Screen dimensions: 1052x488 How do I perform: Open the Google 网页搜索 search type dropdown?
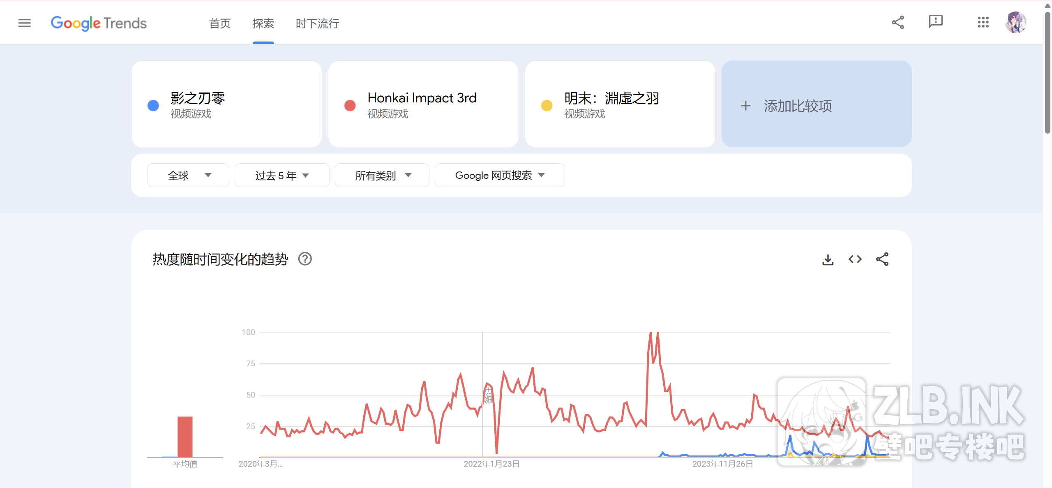500,176
